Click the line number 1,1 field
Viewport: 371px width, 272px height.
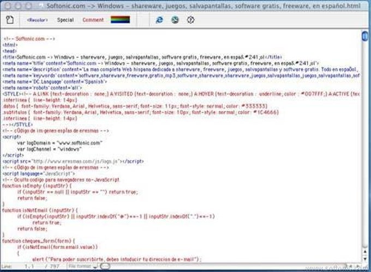(x=29, y=267)
